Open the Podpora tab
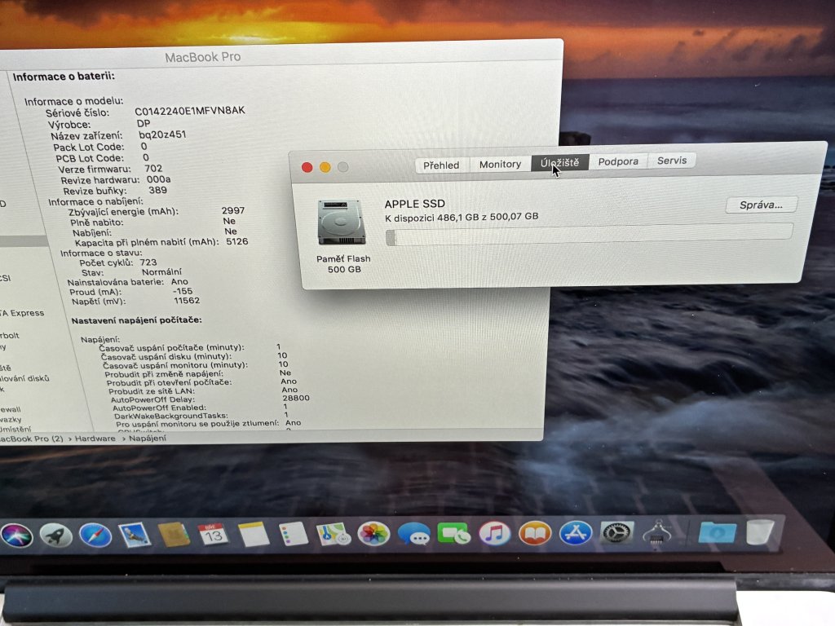Image resolution: width=835 pixels, height=626 pixels. pos(618,161)
